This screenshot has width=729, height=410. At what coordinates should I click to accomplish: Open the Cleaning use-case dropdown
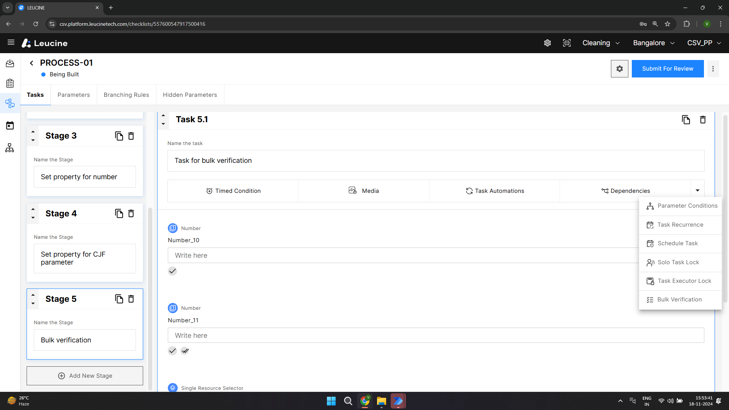pyautogui.click(x=601, y=43)
